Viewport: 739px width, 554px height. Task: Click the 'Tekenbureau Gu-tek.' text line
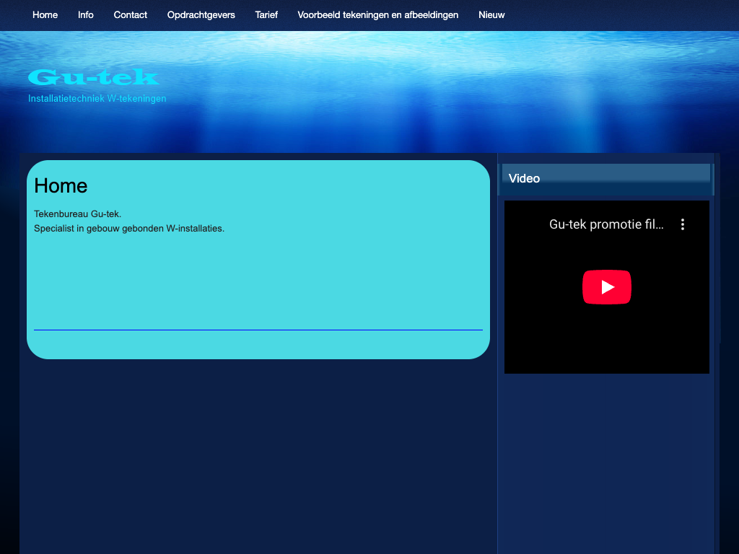coord(78,214)
